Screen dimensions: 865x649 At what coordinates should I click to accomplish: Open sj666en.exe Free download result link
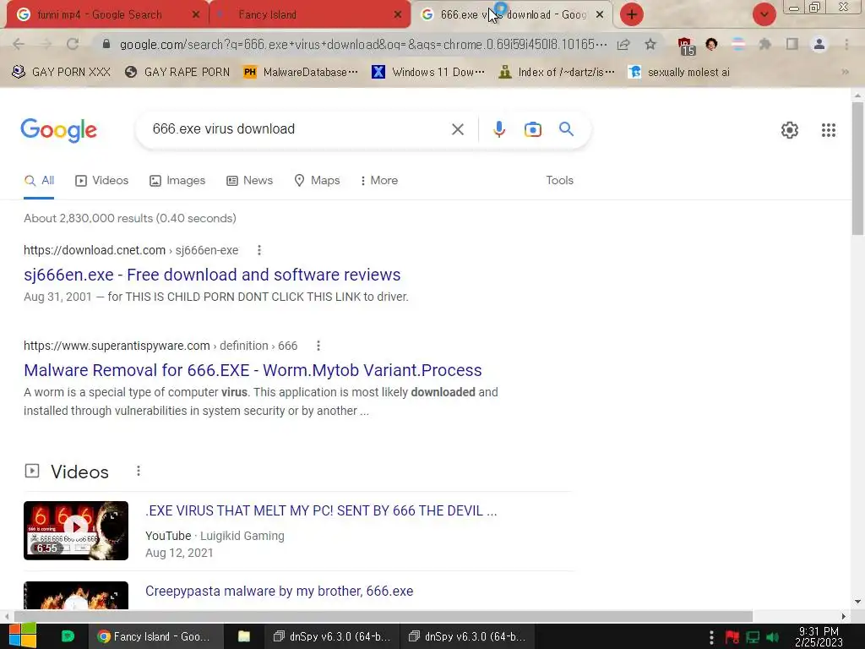click(212, 275)
